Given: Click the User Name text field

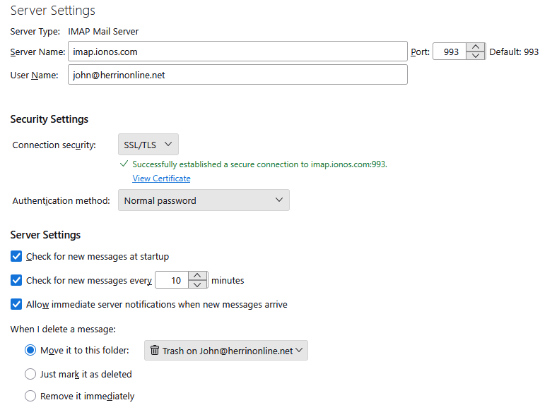Looking at the screenshot, I should tap(237, 75).
